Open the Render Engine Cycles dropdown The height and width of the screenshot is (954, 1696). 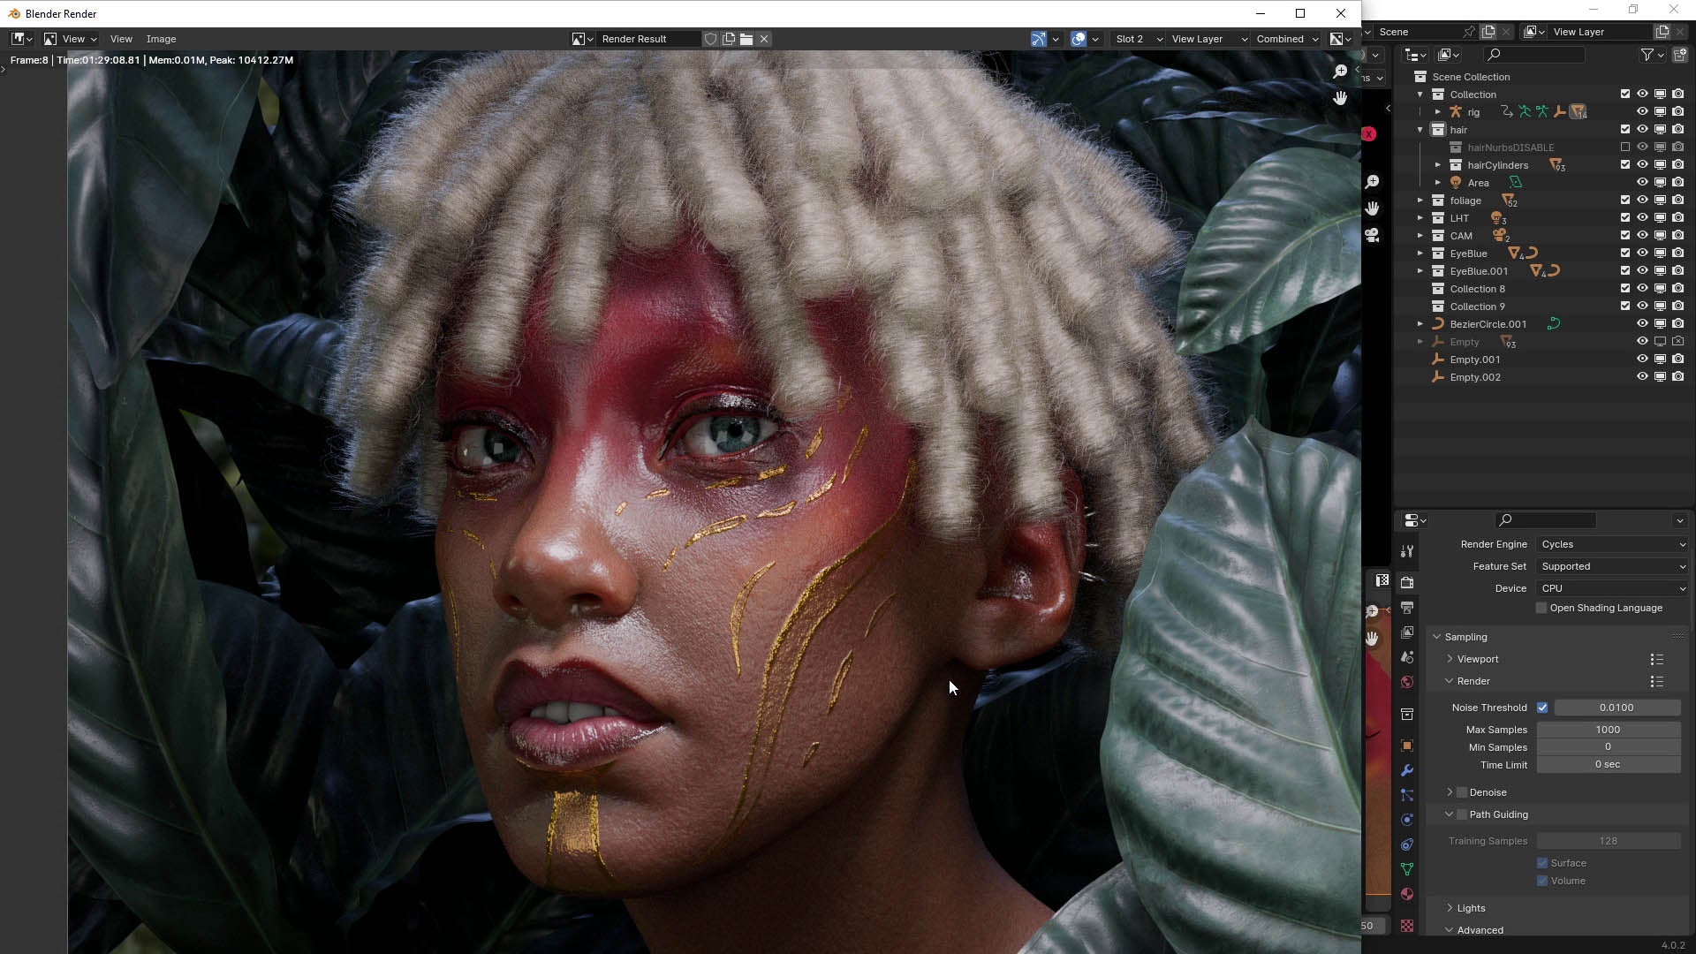(x=1612, y=544)
